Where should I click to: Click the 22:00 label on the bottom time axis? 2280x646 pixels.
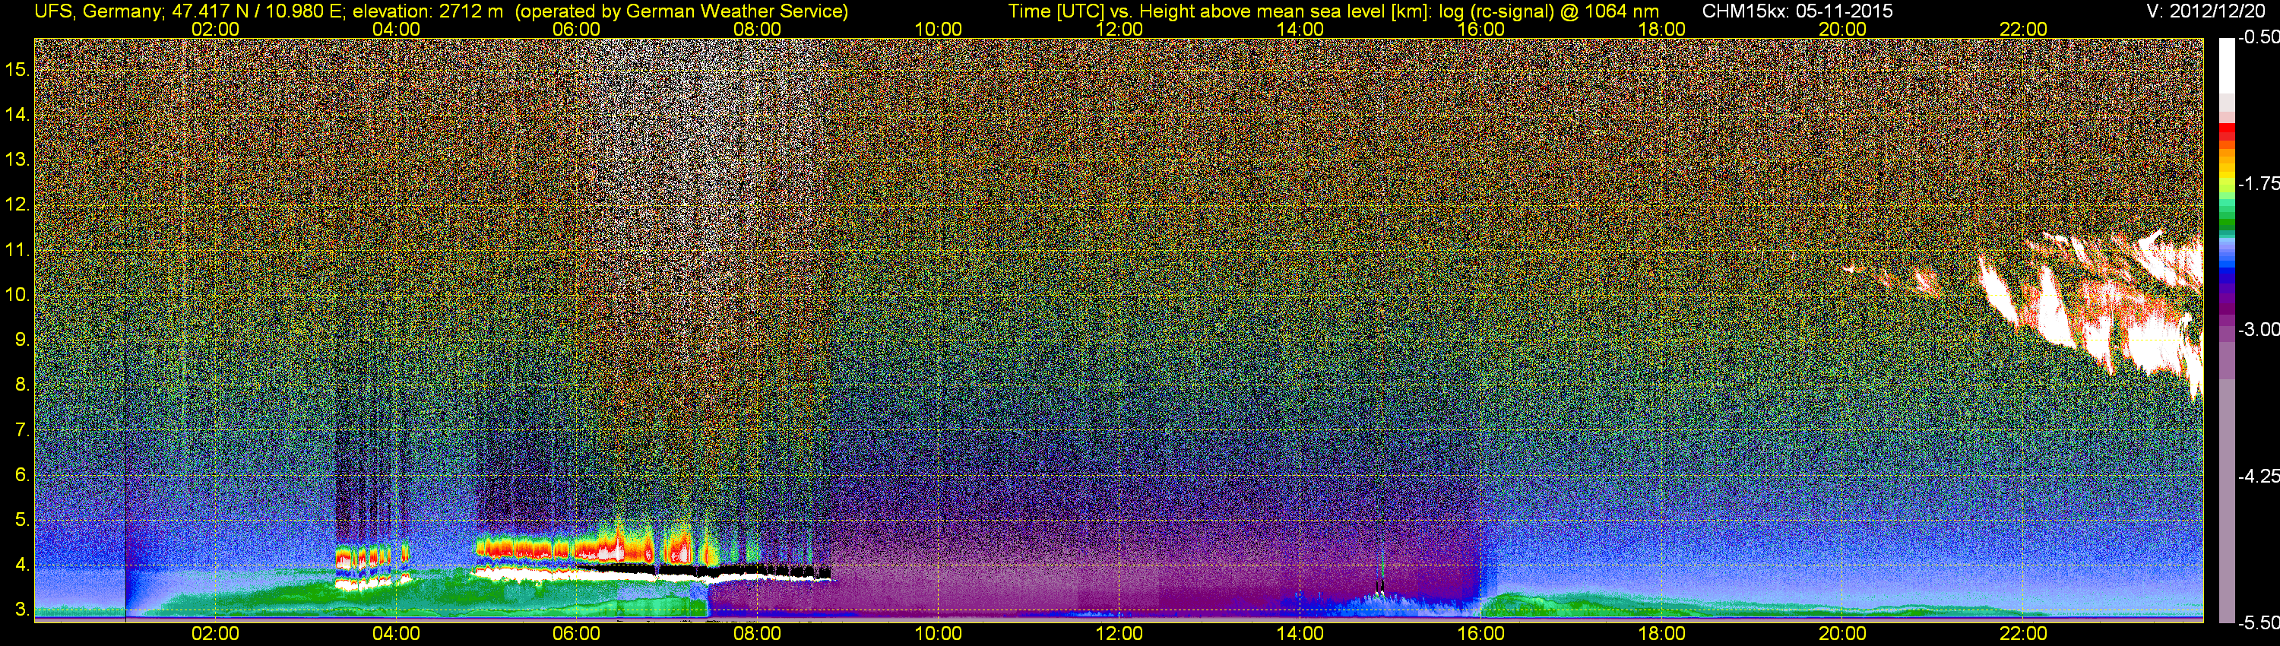[x=2023, y=634]
